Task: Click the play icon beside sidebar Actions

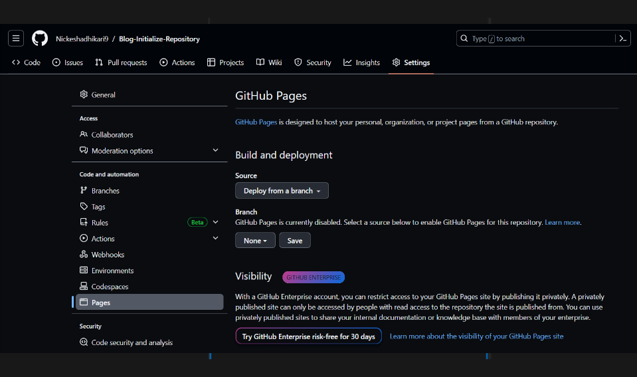Action: click(84, 238)
